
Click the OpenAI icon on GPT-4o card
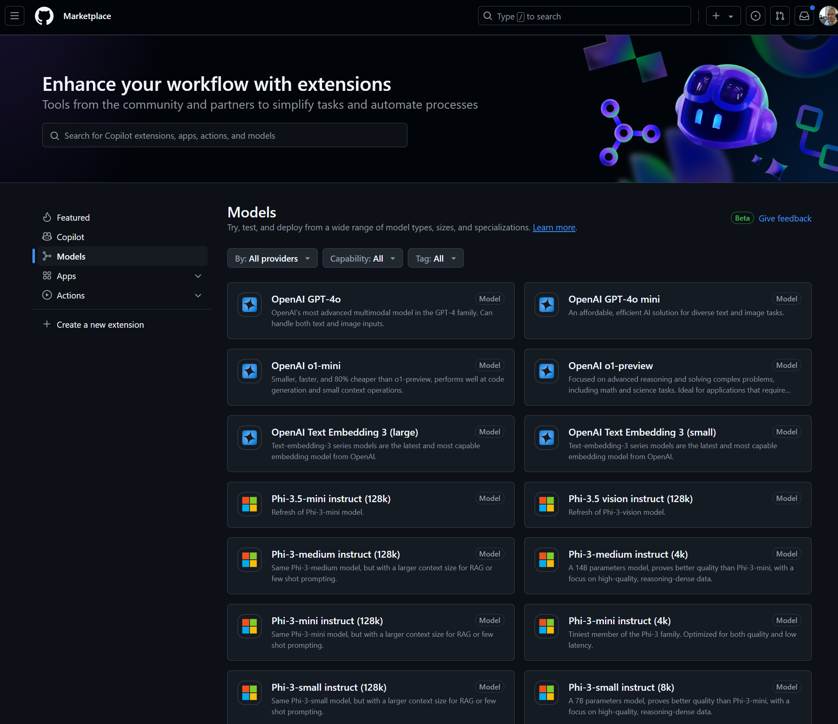tap(249, 305)
